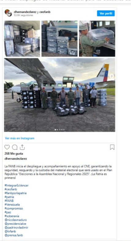
Task: Click the Ver perfil button
Action: tap(106, 13)
